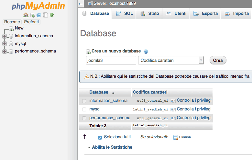The height and width of the screenshot is (160, 252).
Task: Switch to the SQL tab
Action: 125,14
